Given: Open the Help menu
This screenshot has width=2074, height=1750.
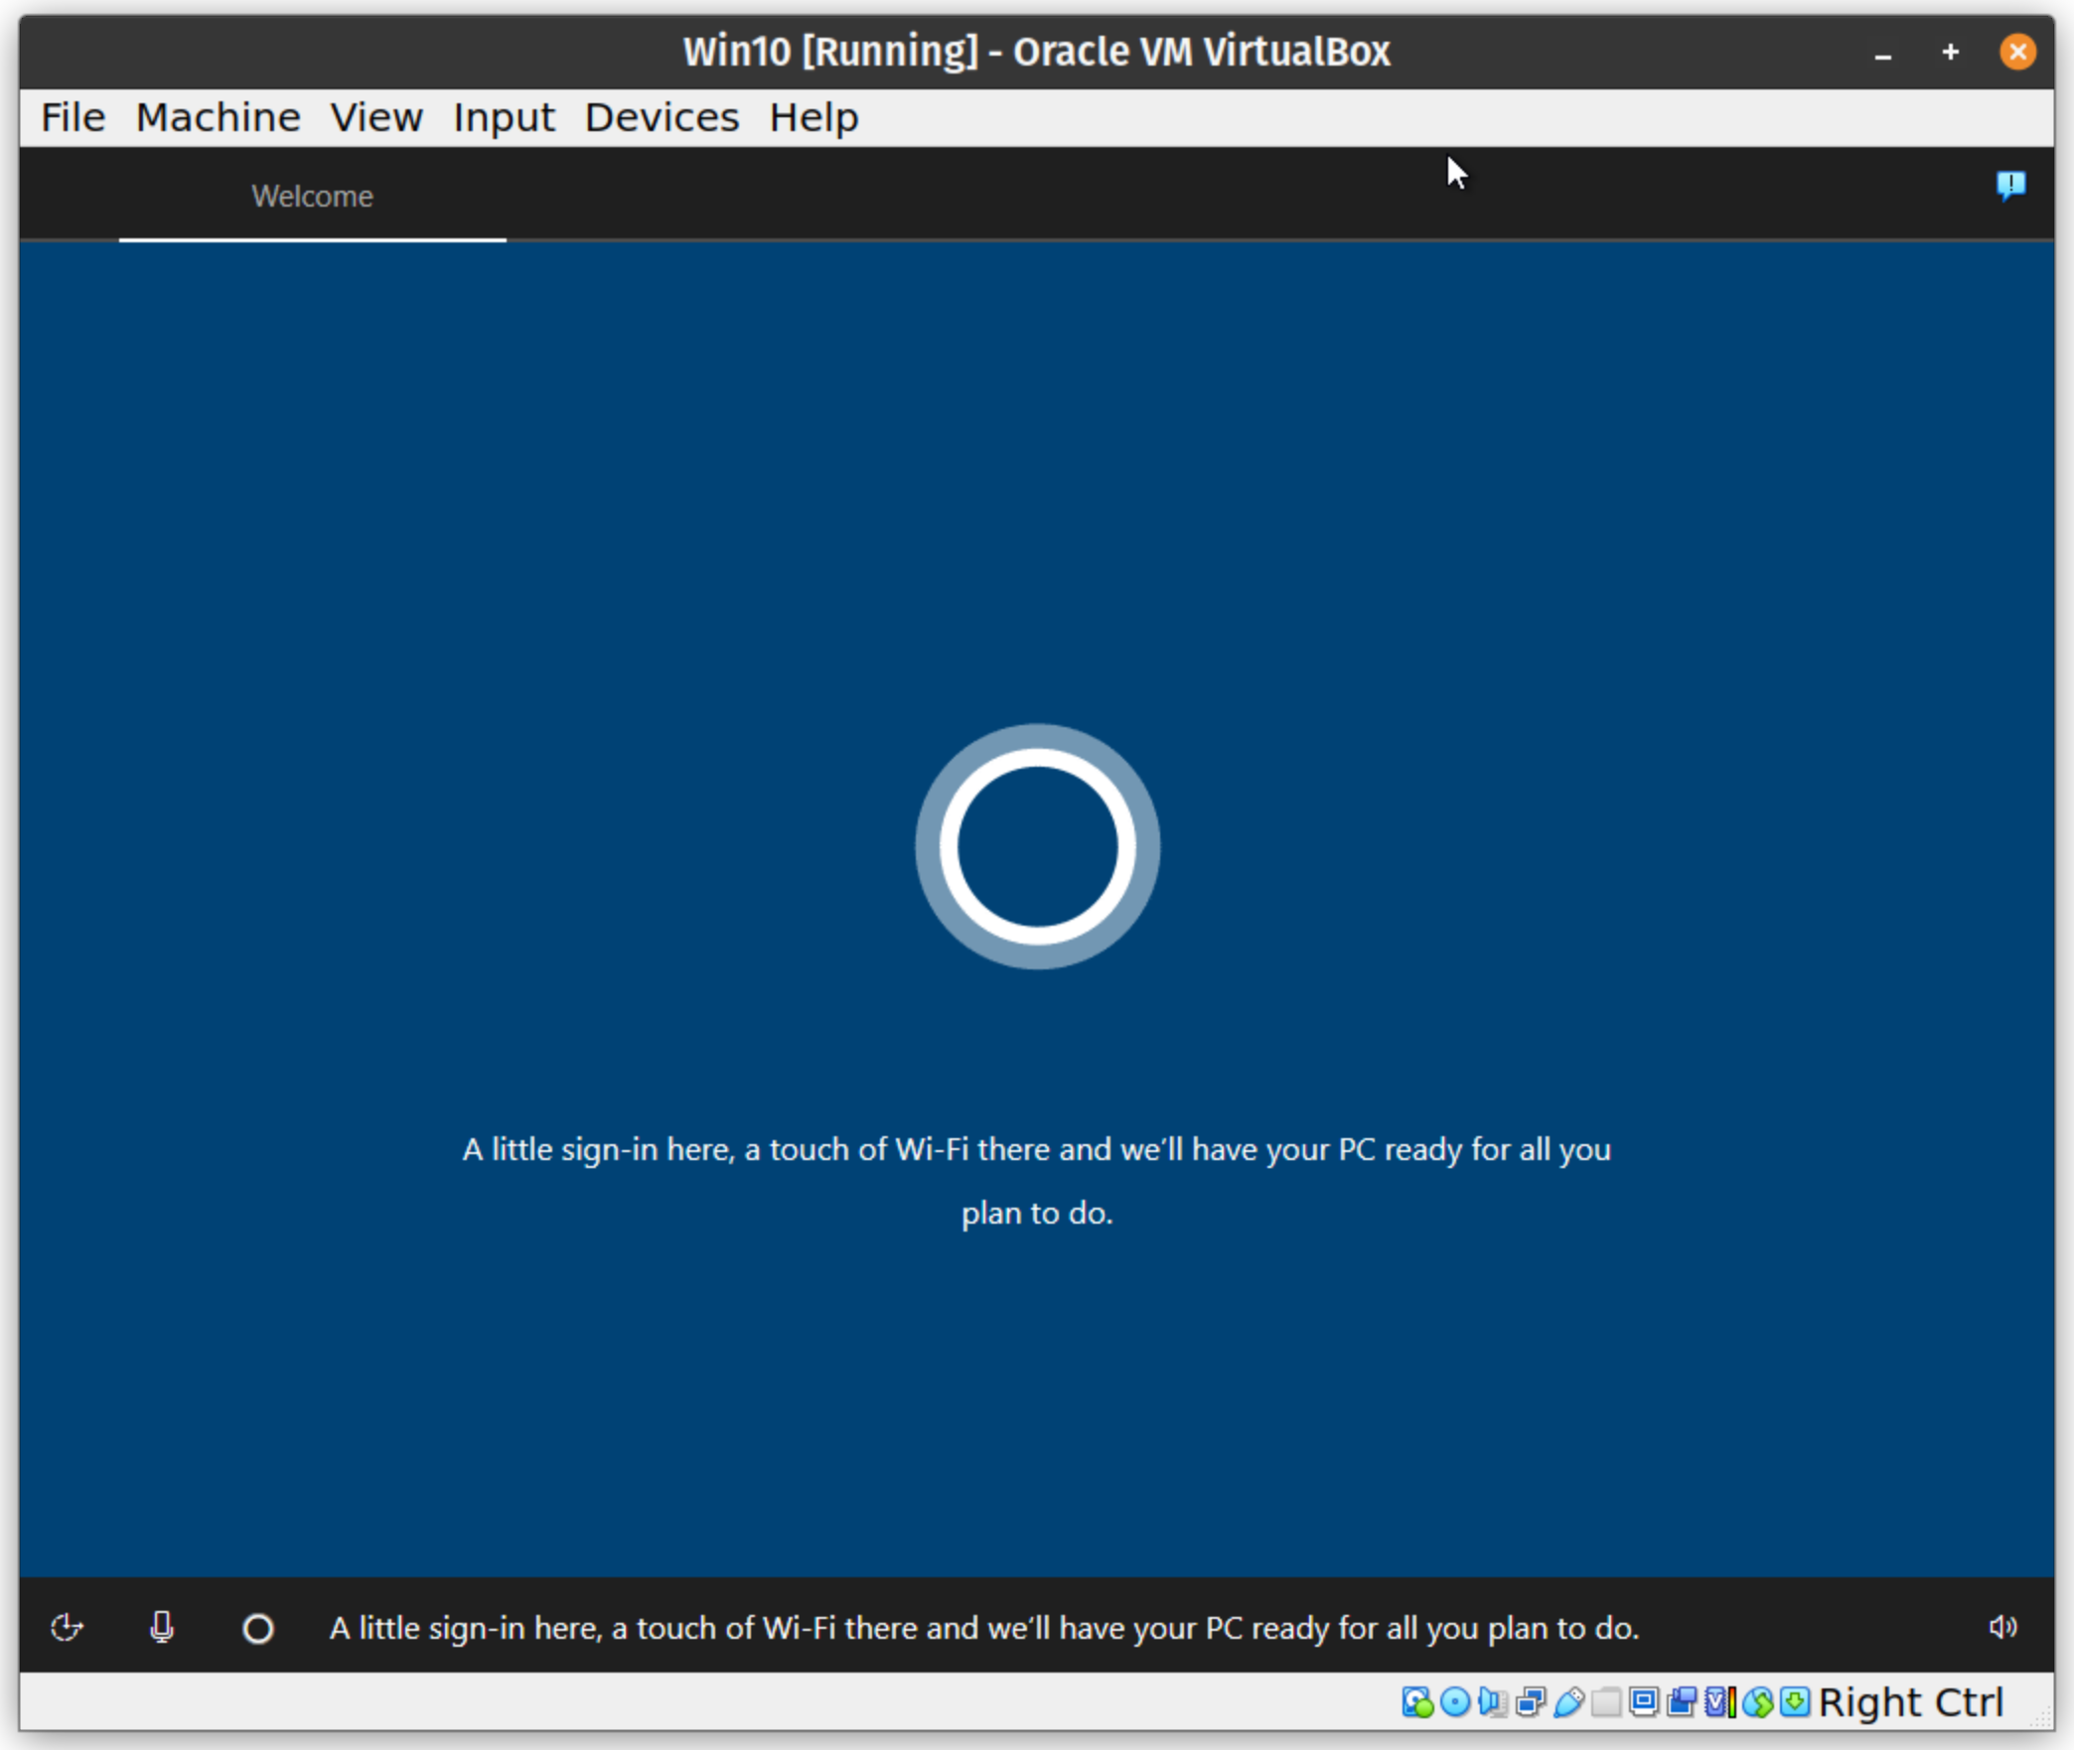Looking at the screenshot, I should click(814, 117).
